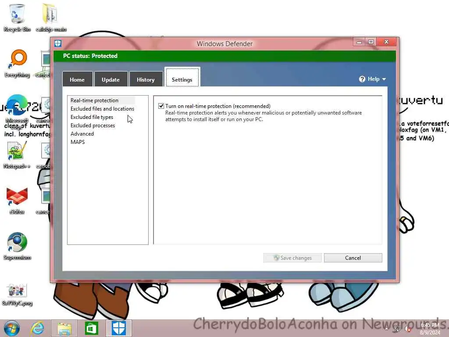Select Real-time protection in settings list
The height and width of the screenshot is (337, 449).
[95, 100]
